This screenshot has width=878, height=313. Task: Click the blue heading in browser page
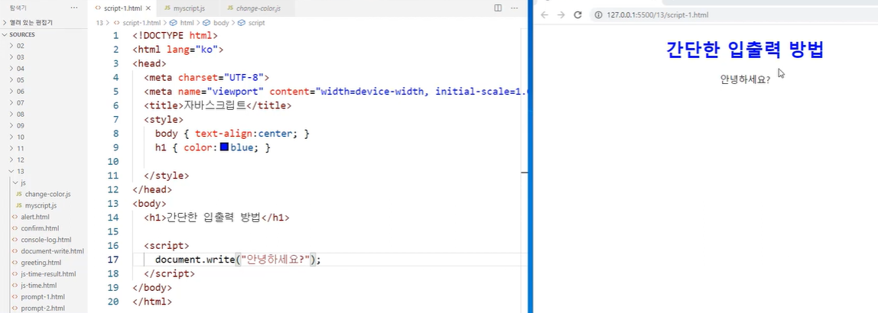[745, 50]
